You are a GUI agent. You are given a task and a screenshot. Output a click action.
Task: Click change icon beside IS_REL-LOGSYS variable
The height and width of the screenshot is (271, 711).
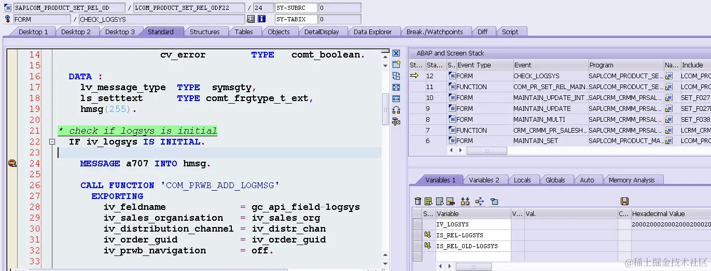click(428, 235)
